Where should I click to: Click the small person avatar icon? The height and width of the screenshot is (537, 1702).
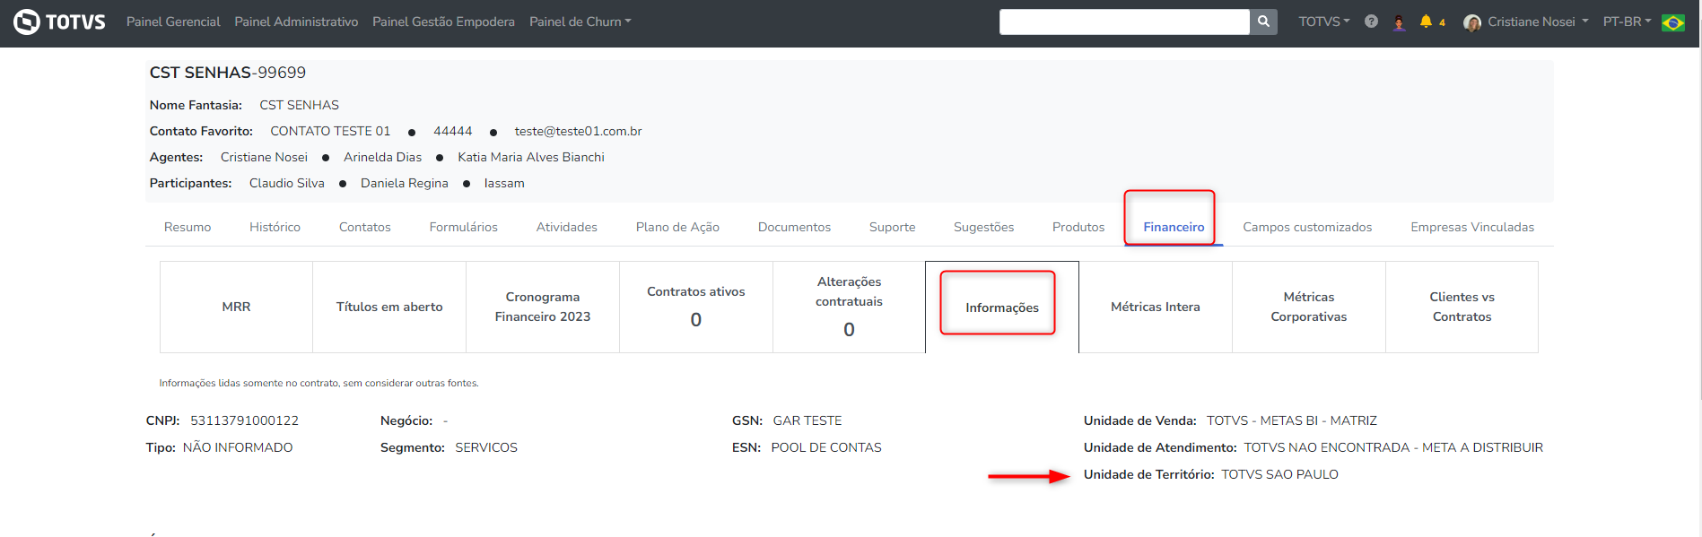click(1399, 22)
